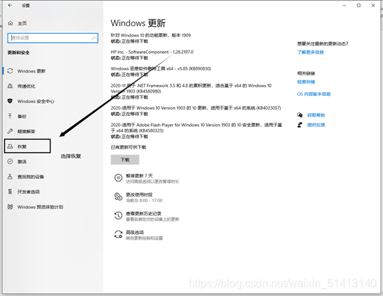
Task: Select the Windows 更新 sync icon
Action: (x=10, y=71)
